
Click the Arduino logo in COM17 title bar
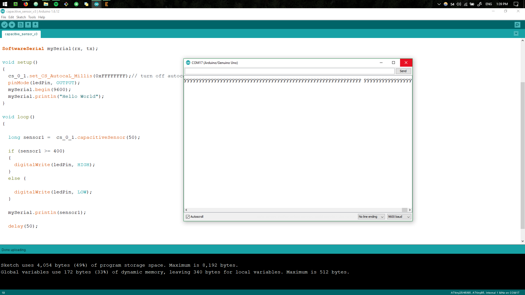[188, 63]
